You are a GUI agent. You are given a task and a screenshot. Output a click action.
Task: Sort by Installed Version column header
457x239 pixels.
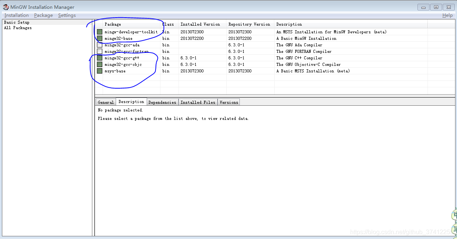tap(202, 24)
